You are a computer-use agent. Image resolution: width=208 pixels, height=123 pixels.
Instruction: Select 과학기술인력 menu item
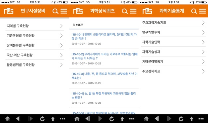[x=173, y=42]
